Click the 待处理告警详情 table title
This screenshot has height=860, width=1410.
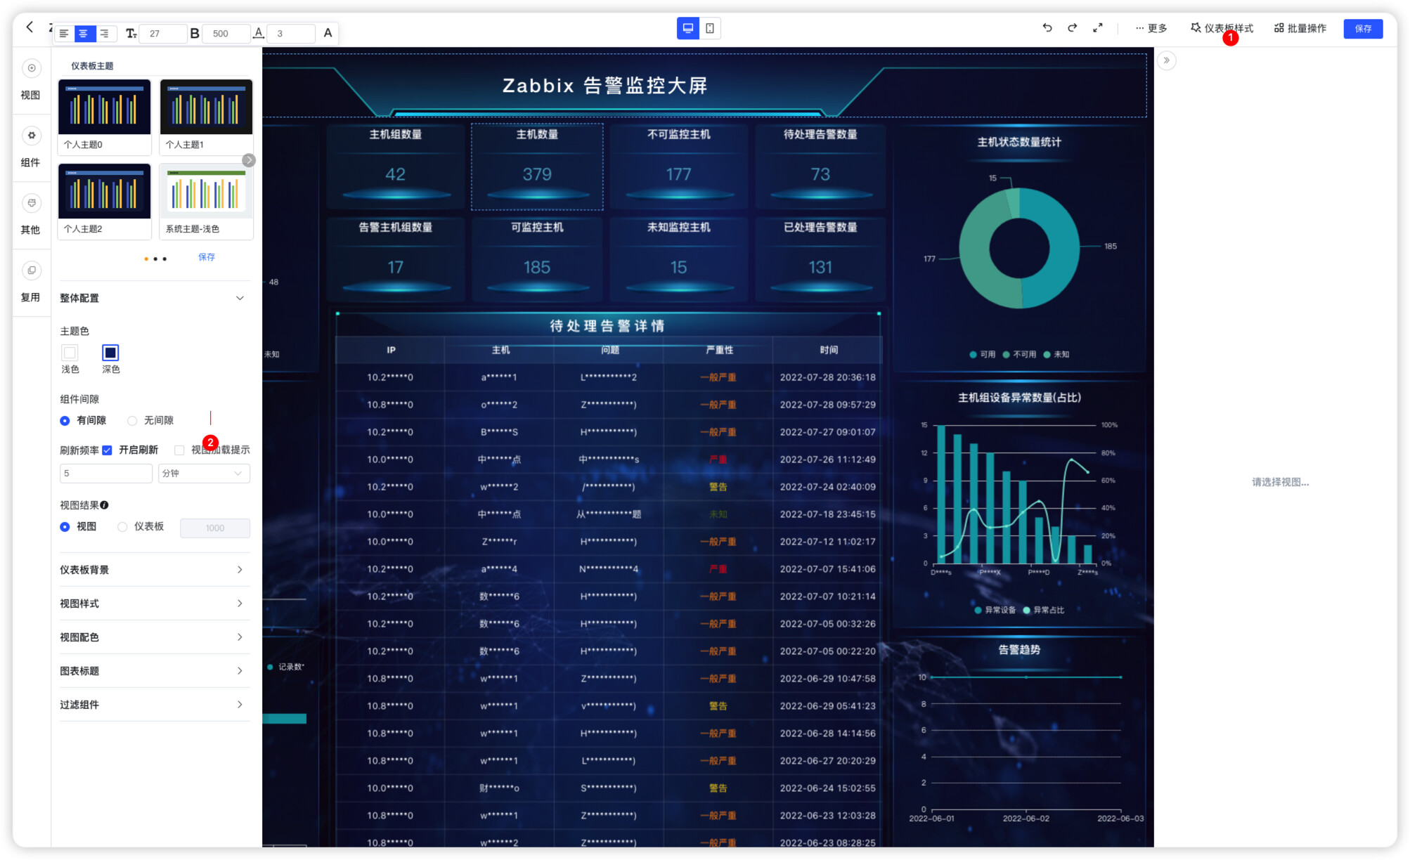[607, 326]
